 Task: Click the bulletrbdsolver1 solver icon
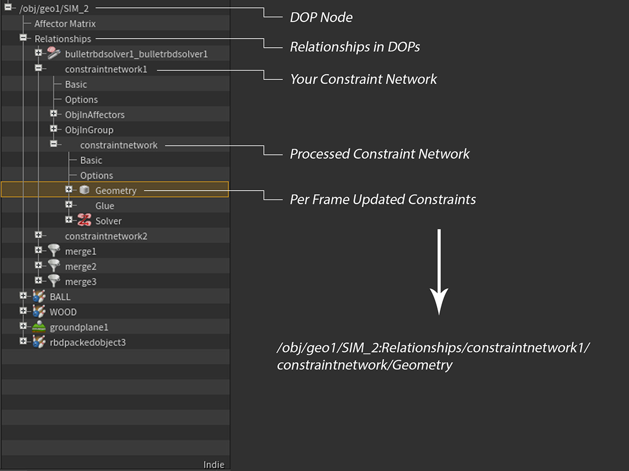[54, 53]
